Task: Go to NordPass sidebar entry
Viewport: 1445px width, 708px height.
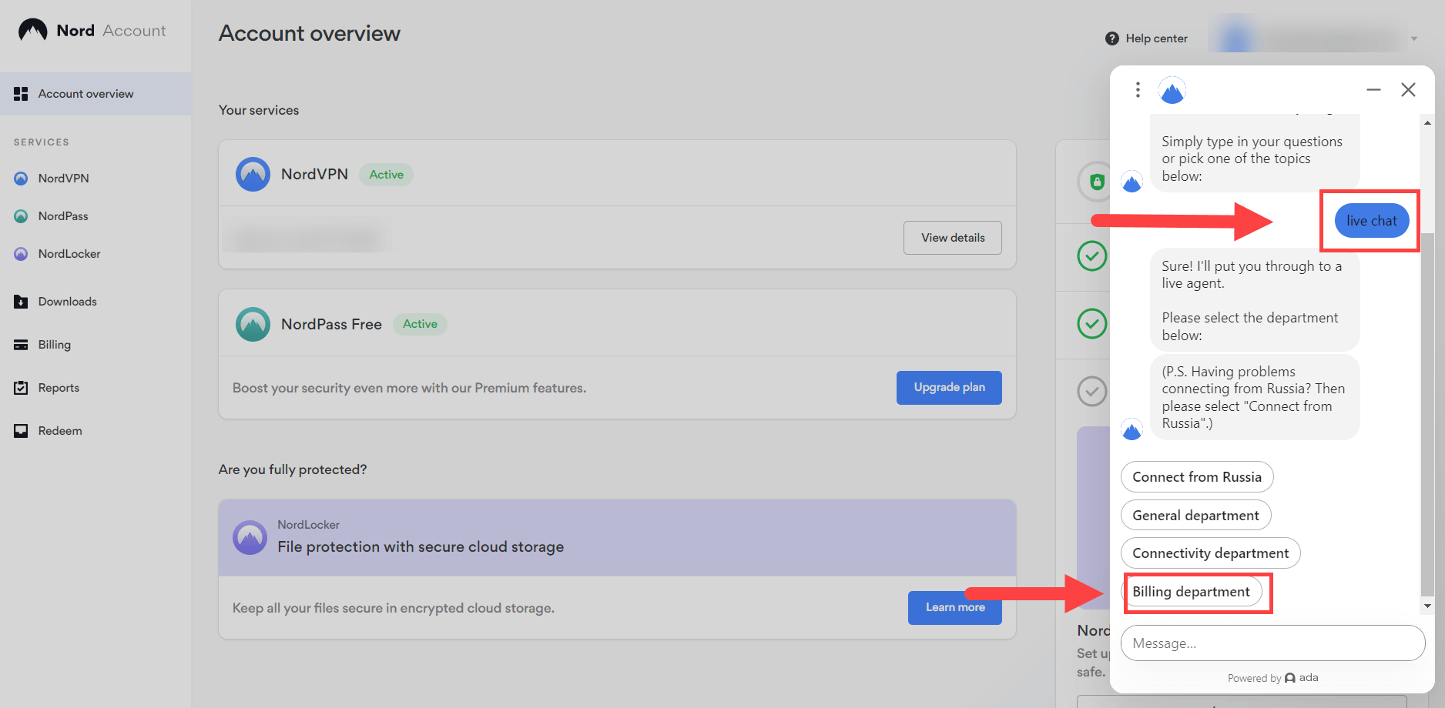Action: 63,216
